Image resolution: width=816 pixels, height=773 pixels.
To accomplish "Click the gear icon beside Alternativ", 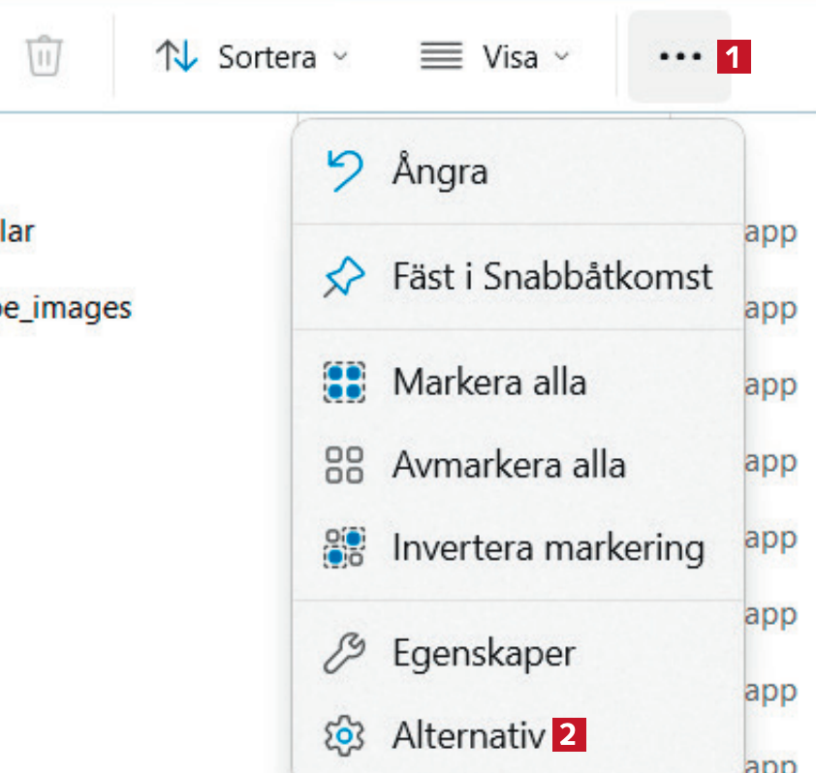I will (x=342, y=737).
